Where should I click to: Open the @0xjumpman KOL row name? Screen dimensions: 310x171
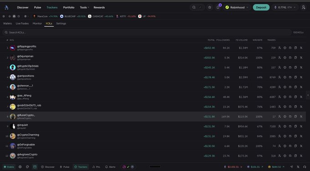point(25,56)
